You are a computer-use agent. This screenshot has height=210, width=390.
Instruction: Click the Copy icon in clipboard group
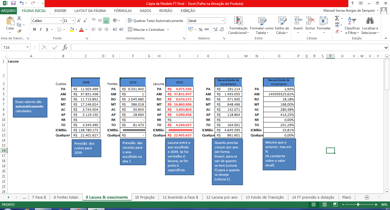(19, 25)
